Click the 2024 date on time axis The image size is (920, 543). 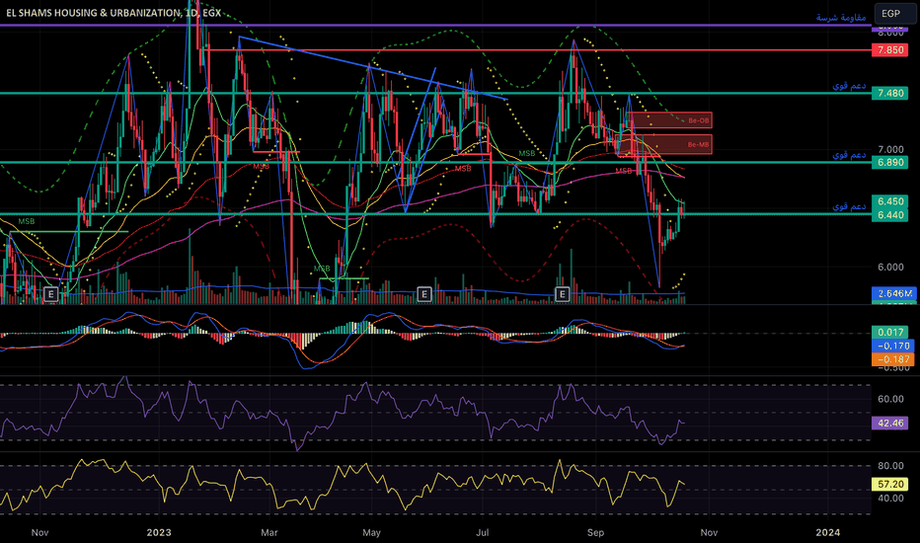click(828, 532)
